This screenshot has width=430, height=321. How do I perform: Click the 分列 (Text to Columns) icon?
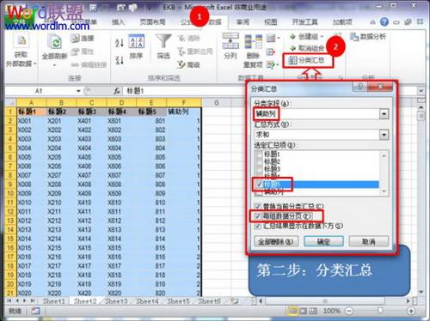[230, 41]
